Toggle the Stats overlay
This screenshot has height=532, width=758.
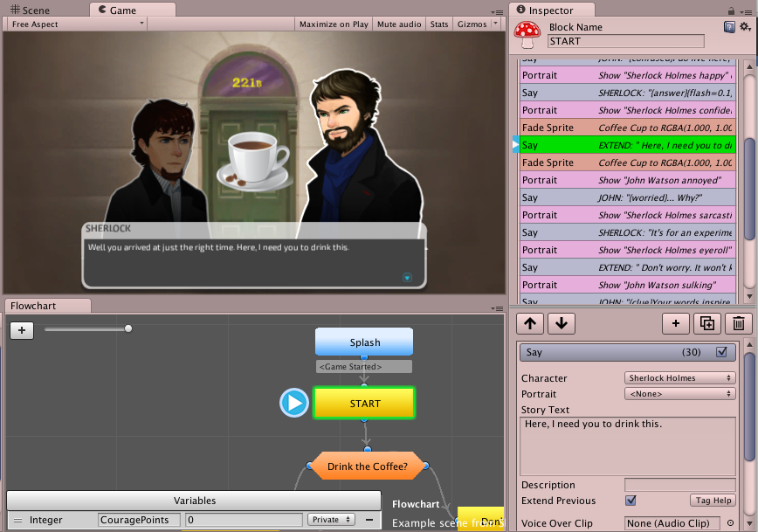(x=439, y=24)
